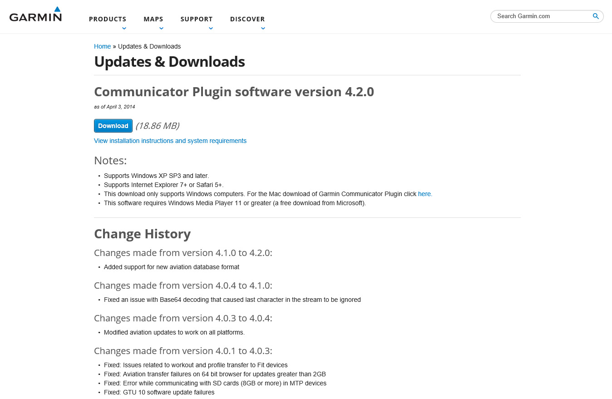Open the Discover menu
This screenshot has height=399, width=612.
(x=247, y=19)
